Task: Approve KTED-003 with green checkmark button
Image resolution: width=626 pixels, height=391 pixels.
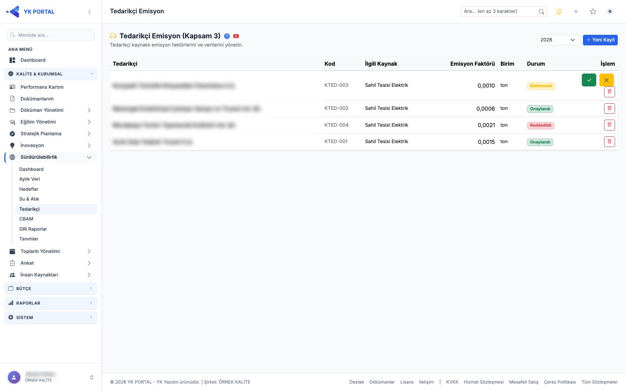Action: coord(589,80)
